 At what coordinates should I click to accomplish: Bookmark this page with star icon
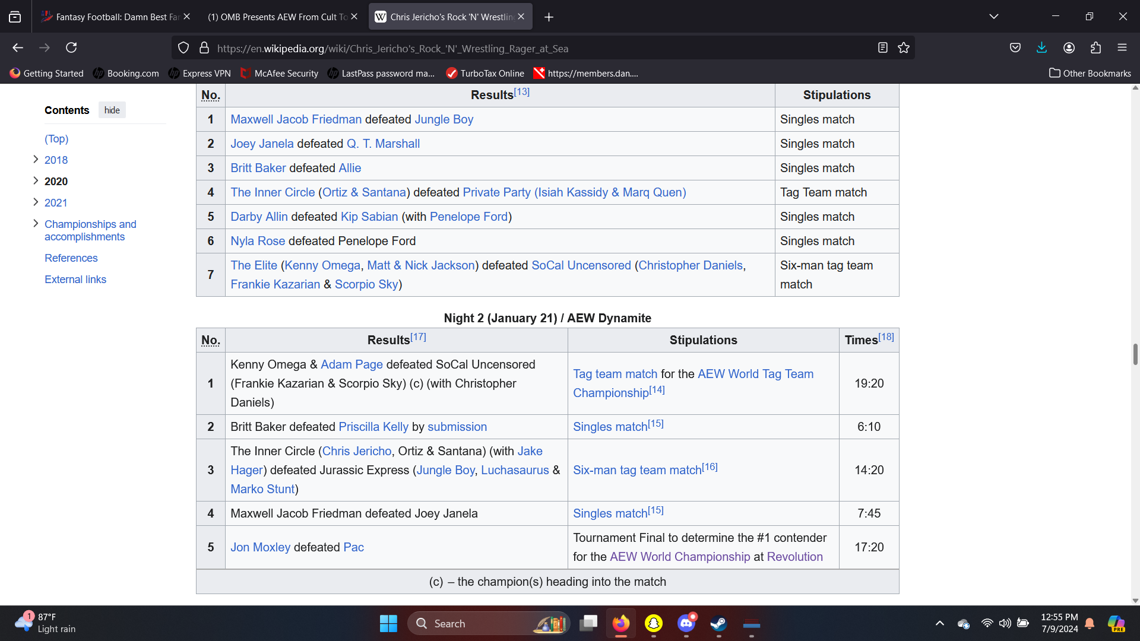(904, 48)
